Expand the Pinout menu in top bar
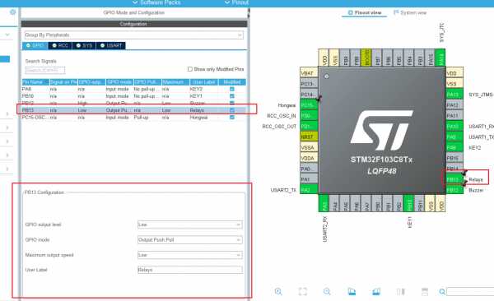This screenshot has width=494, height=301. tap(236, 2)
